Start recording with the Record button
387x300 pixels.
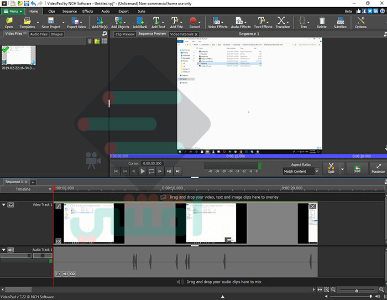point(195,23)
